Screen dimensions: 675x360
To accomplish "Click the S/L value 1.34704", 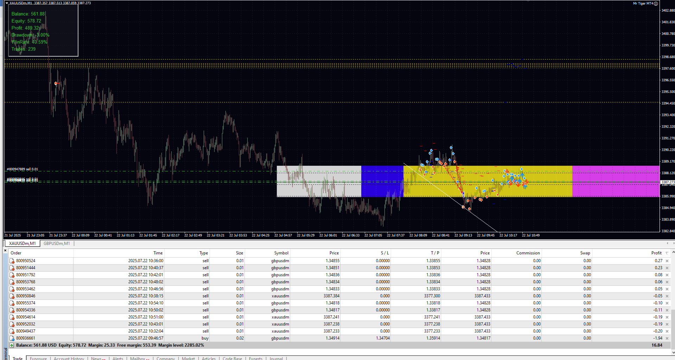I will [x=383, y=338].
